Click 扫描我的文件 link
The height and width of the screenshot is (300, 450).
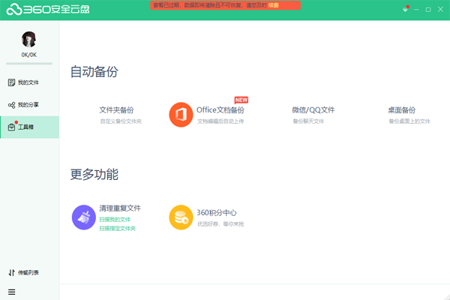115,219
